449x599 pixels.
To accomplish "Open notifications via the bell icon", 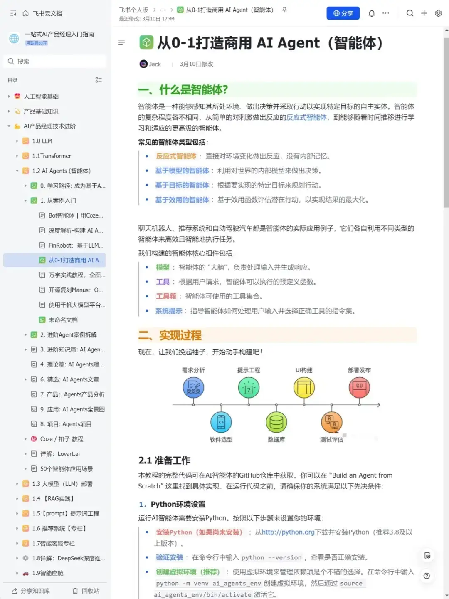I will pyautogui.click(x=372, y=13).
